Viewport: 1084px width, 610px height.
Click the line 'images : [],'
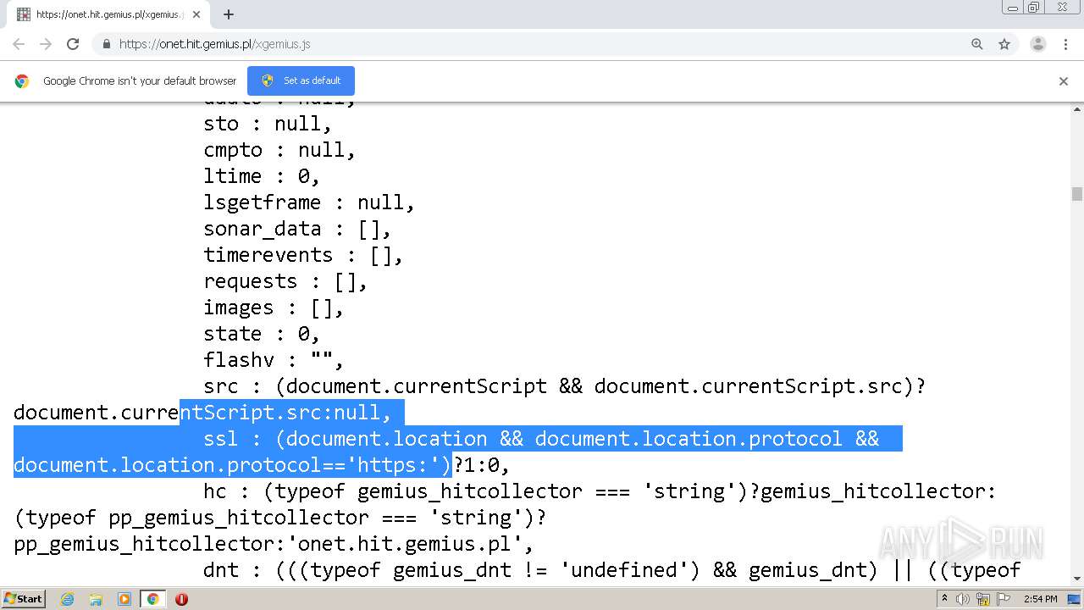tap(274, 308)
